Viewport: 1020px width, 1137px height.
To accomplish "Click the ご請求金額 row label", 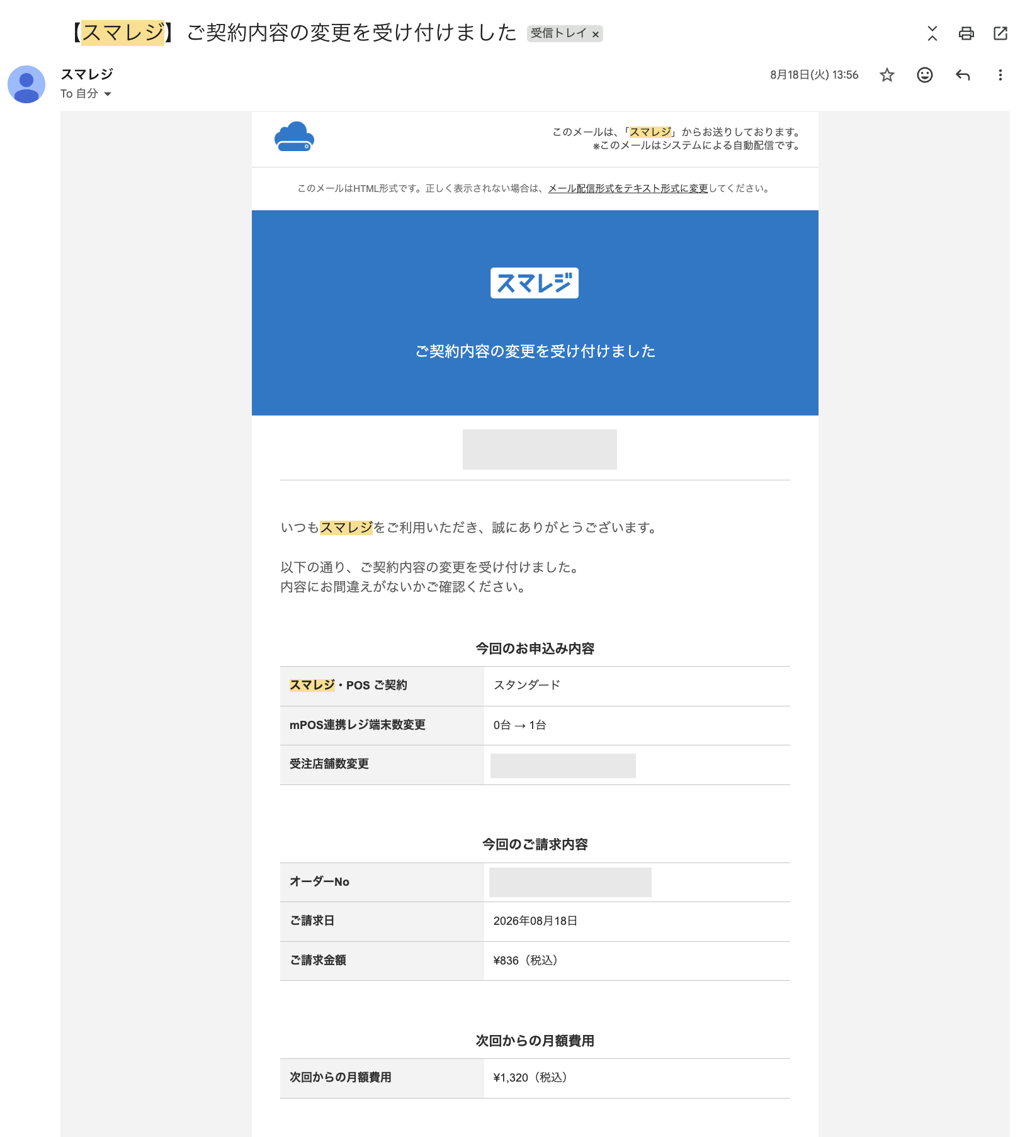I will click(x=318, y=960).
